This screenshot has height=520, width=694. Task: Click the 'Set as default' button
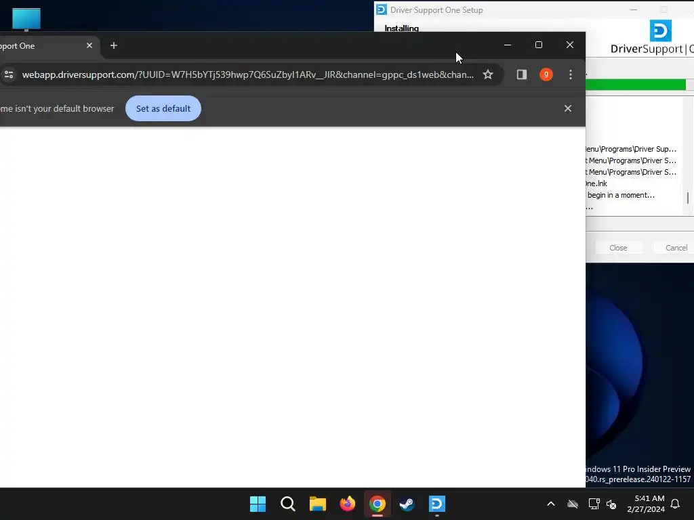(163, 108)
